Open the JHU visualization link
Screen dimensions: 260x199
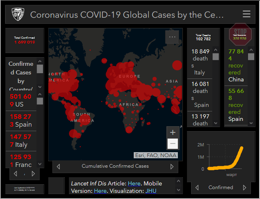(151, 191)
